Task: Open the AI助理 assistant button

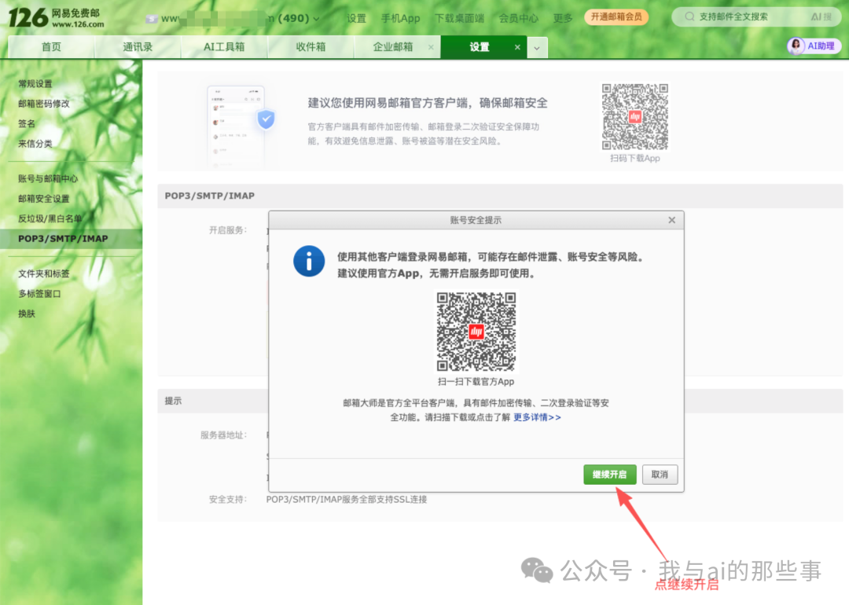Action: [x=814, y=46]
